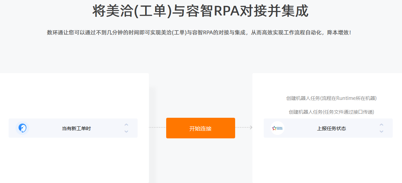The image size is (402, 183).
Task: Click the 容智RPA logo icon
Action: (x=278, y=128)
